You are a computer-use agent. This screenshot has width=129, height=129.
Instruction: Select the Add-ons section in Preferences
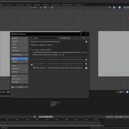(20, 59)
